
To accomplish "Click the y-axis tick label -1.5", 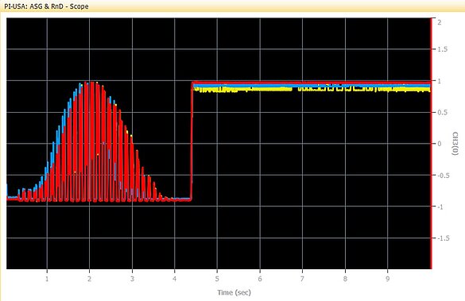I will click(x=444, y=238).
